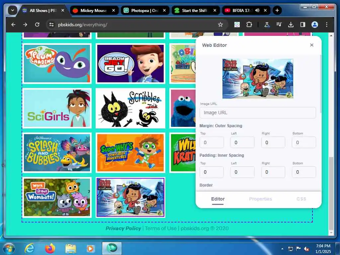Viewport: 340px width, 255px height.
Task: Open the Windows Start menu
Action: click(x=9, y=248)
